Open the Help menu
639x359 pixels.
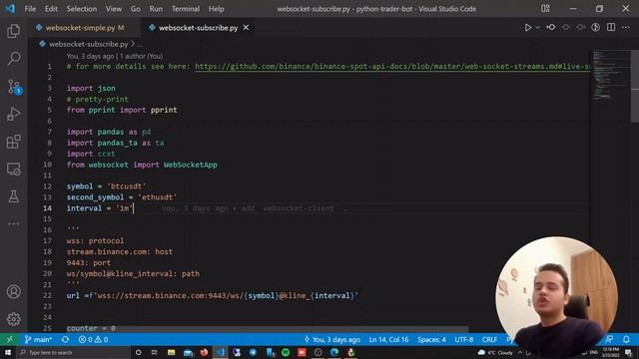pyautogui.click(x=217, y=9)
